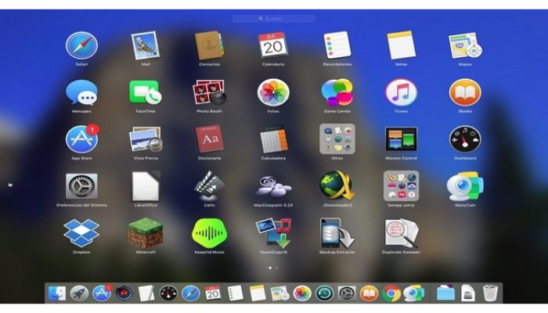This screenshot has width=548, height=313.
Task: Open Finder in the Dock
Action: [x=57, y=293]
